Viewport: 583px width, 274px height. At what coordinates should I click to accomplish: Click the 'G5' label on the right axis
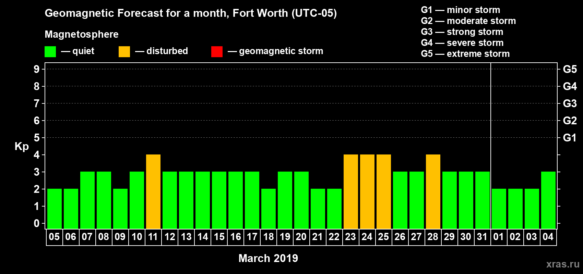tap(570, 69)
